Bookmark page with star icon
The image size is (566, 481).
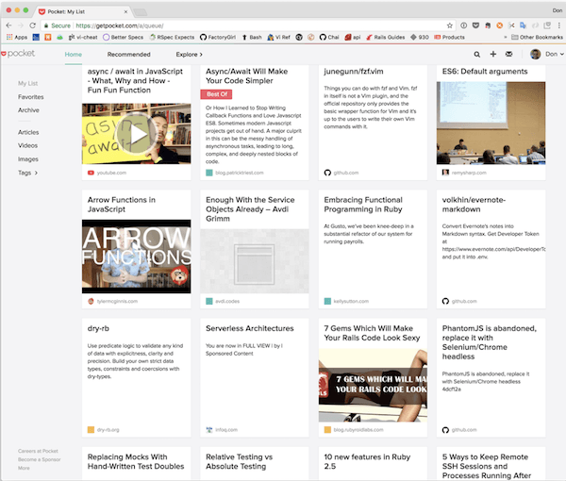tap(449, 25)
